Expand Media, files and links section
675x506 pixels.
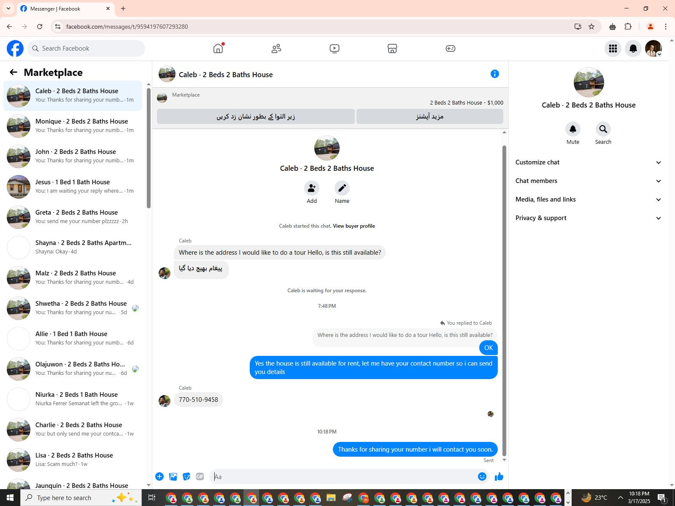point(589,199)
